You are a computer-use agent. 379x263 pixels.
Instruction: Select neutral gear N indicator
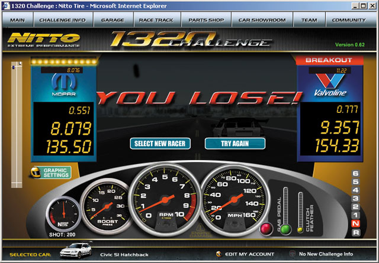(355, 223)
